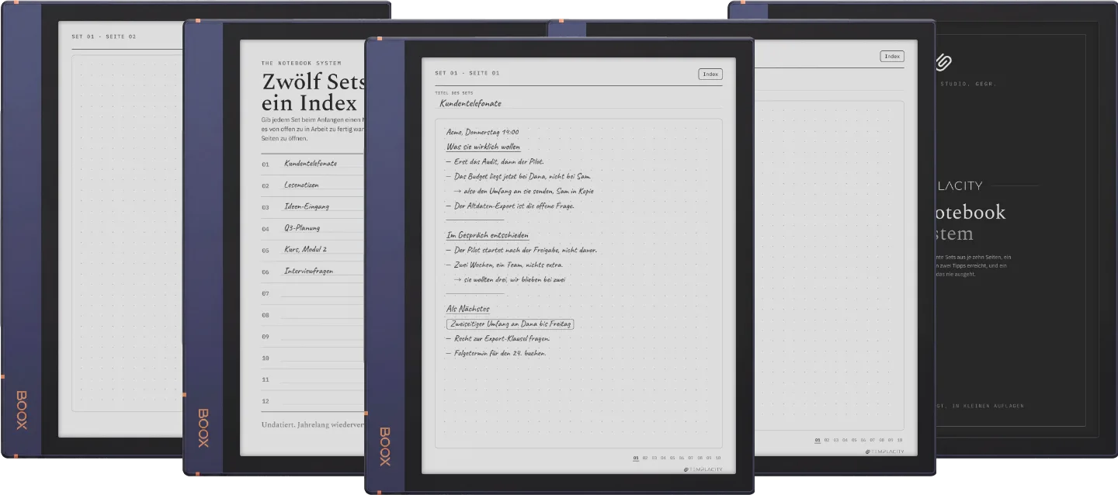This screenshot has height=495, width=1118.
Task: Go to page 08 on the front tablet
Action: (x=700, y=459)
